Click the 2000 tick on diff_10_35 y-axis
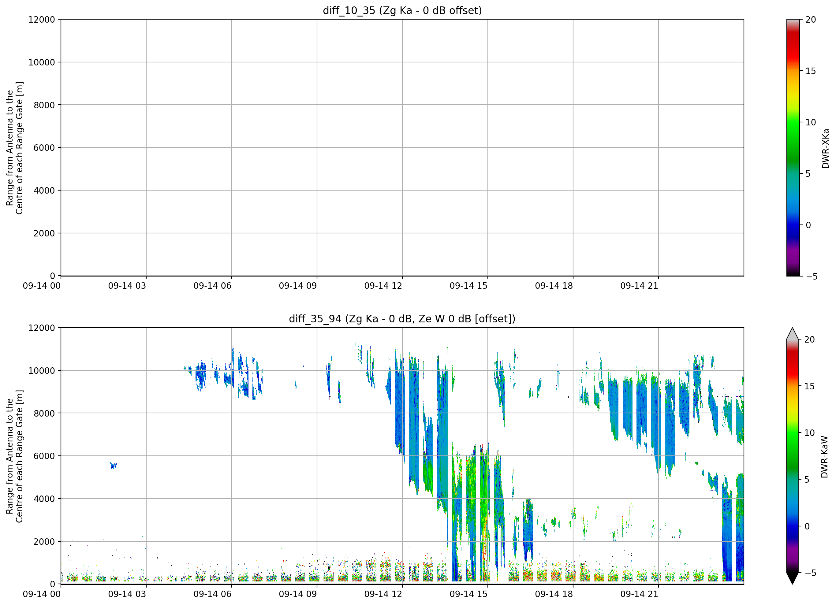 tap(44, 233)
